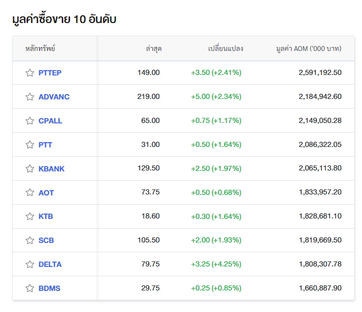Open the ADVANC stock link
The width and height of the screenshot is (362, 312).
click(54, 96)
